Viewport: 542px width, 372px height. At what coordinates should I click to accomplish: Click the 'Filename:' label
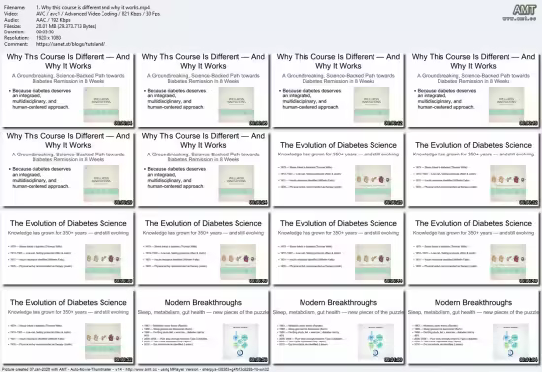(14, 7)
